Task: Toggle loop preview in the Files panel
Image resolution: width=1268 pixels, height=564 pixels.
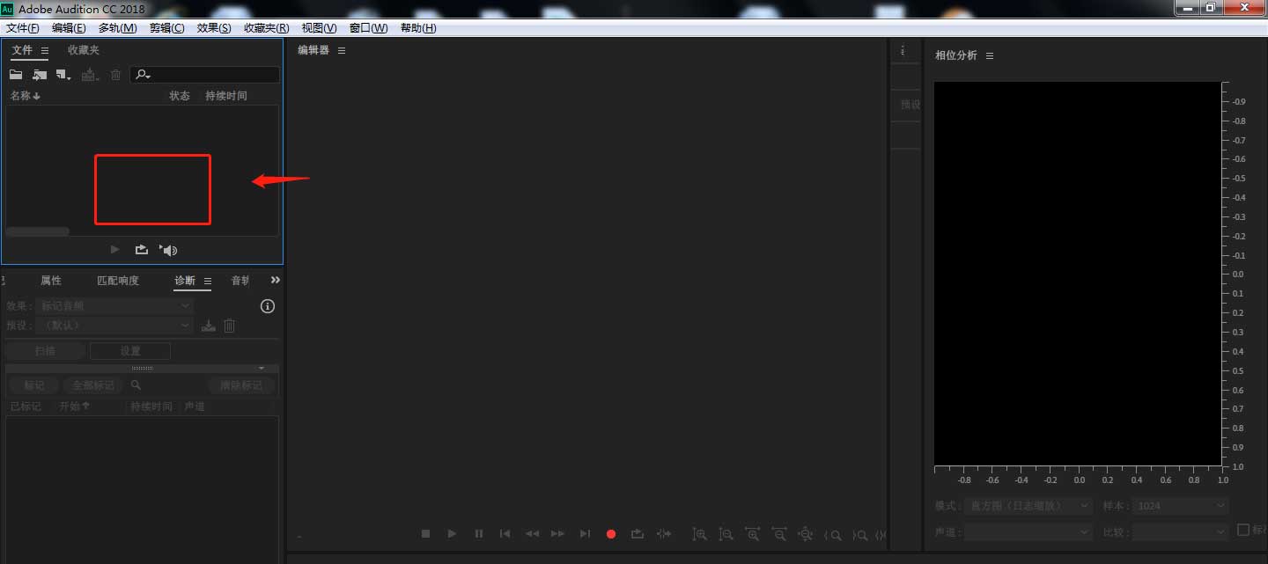Action: tap(141, 250)
